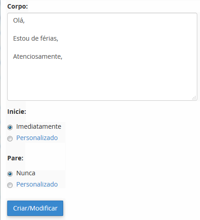Click the blue Personalizado text under Inicie
Screen dimensions: 200x220
click(x=37, y=138)
